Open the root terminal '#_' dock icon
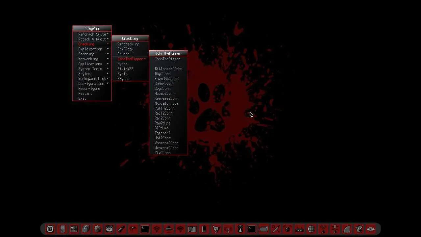This screenshot has height=237, width=421. coord(145,229)
